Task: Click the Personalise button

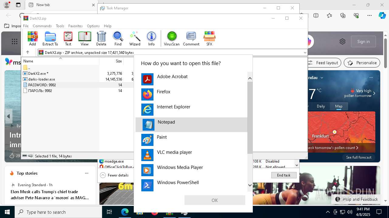Action: [x=362, y=63]
